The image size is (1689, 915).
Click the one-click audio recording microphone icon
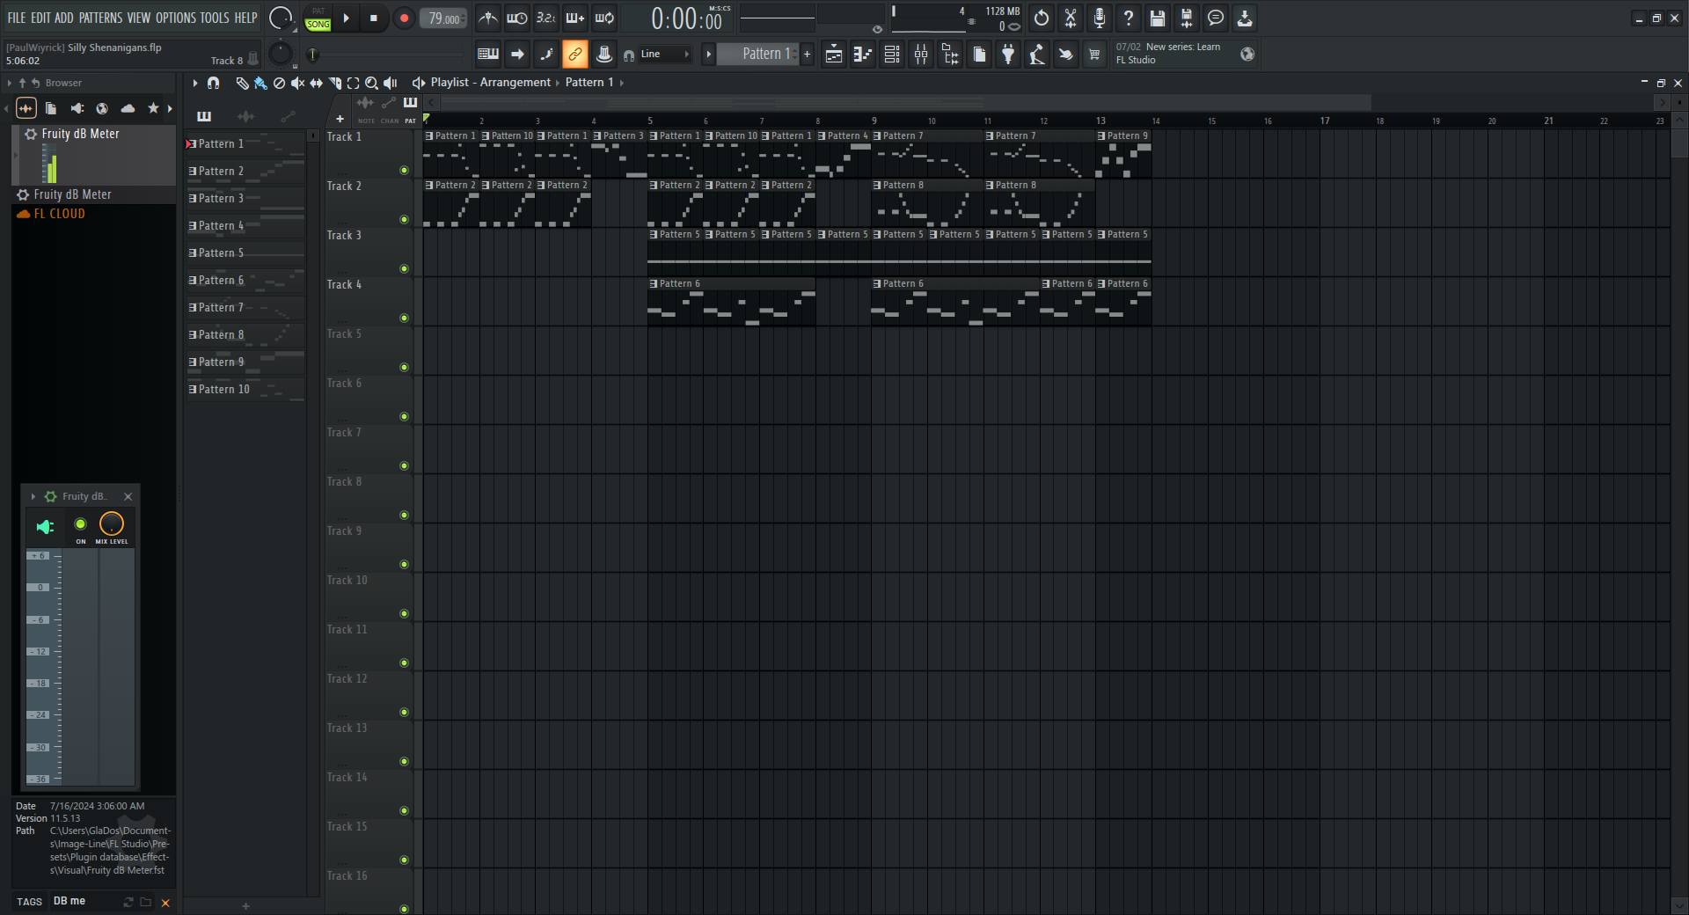[1100, 18]
